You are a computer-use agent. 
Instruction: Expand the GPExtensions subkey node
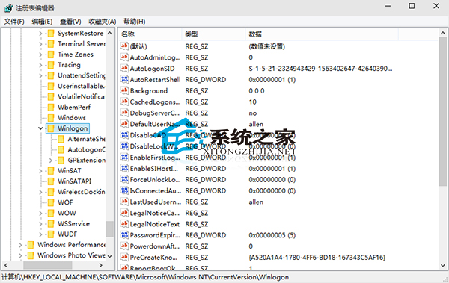click(51, 161)
